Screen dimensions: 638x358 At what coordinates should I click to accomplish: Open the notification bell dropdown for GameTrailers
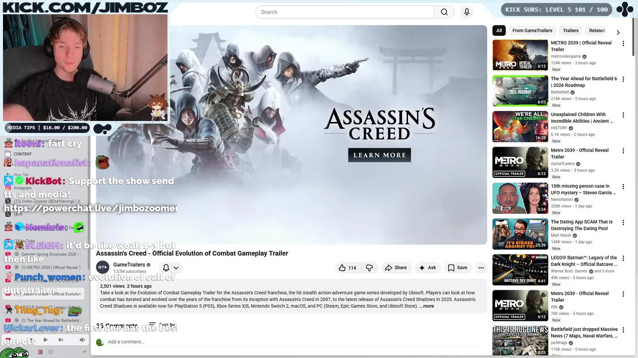coord(170,268)
